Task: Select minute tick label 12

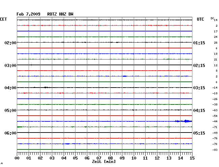Action: coord(157,158)
